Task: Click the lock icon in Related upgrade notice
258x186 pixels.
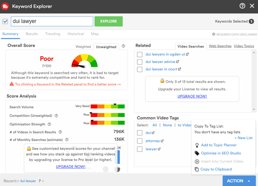Action: pos(162,81)
